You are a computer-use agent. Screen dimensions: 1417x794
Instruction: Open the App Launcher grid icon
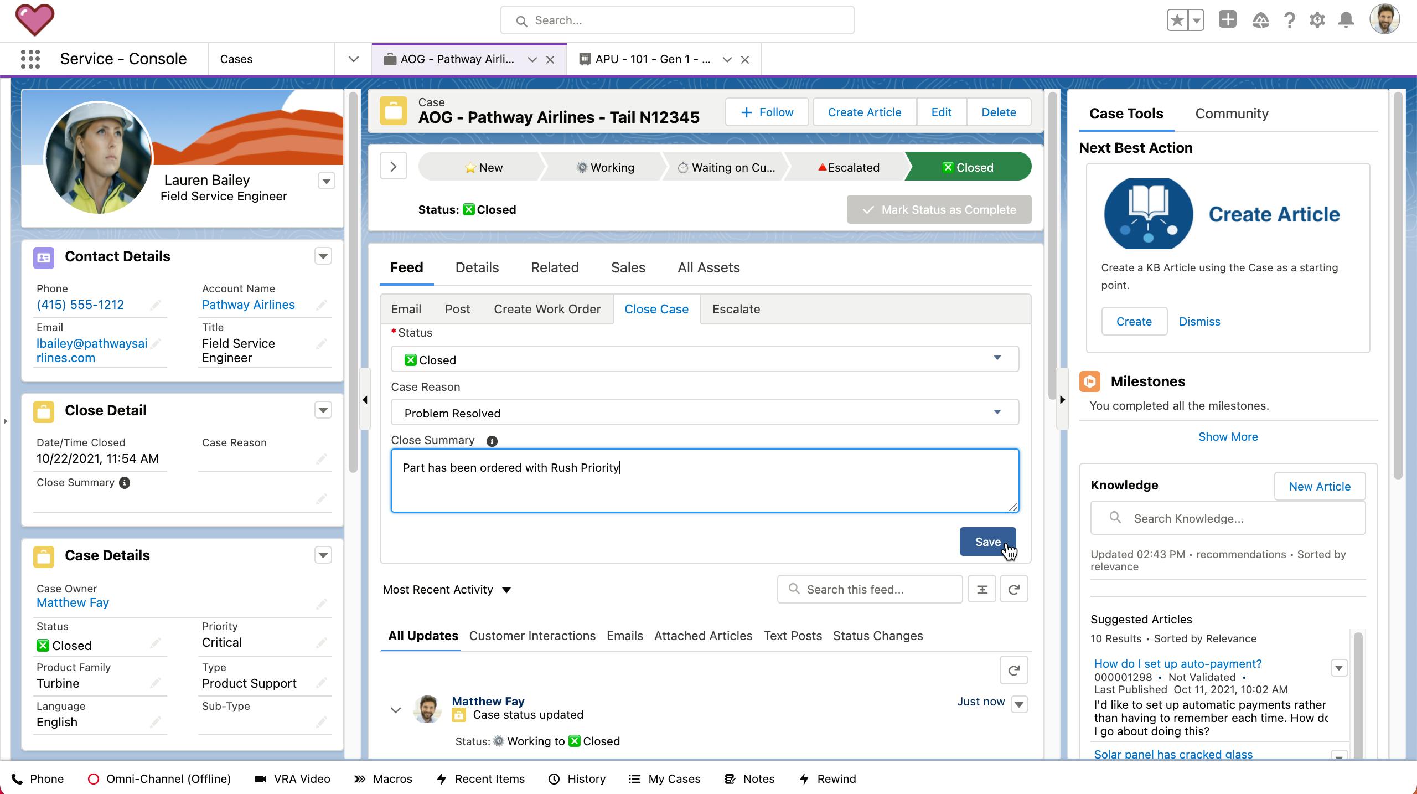tap(30, 59)
